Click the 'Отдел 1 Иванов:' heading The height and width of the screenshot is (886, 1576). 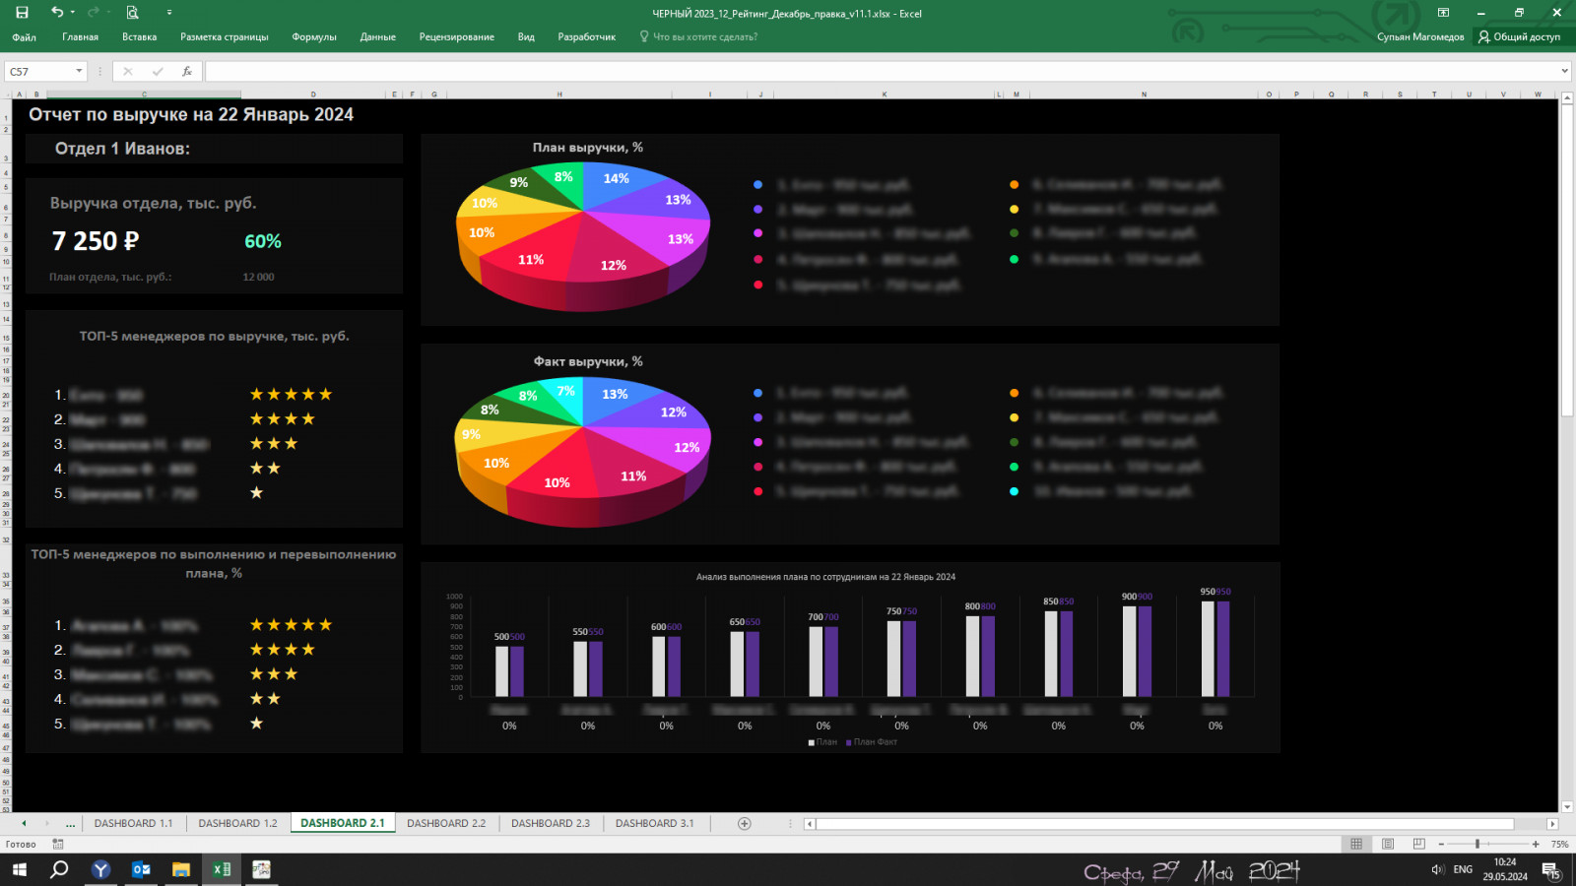click(122, 149)
